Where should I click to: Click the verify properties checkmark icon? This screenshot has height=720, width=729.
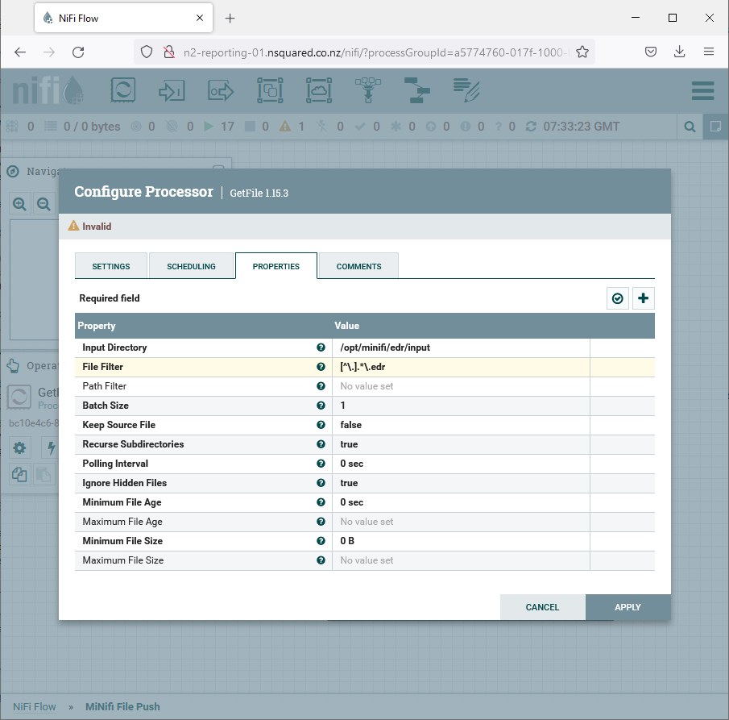click(x=617, y=298)
